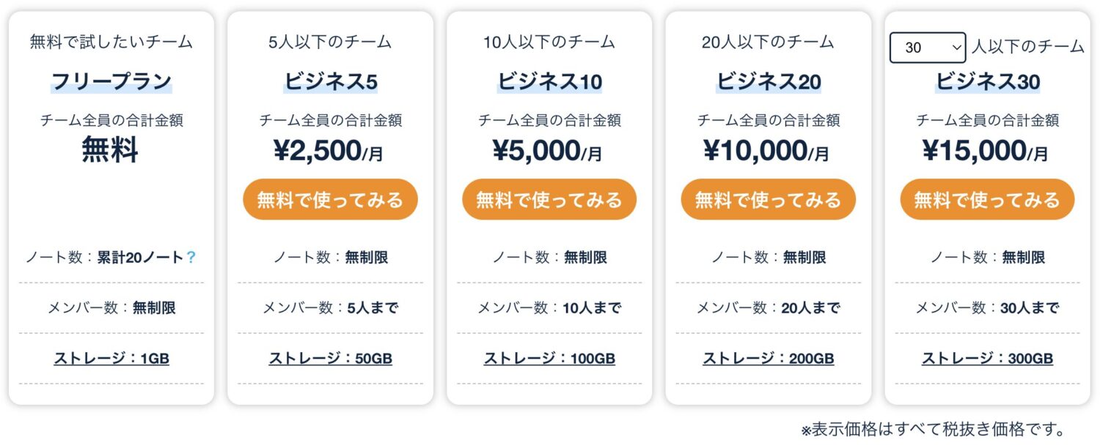
Task: Select the ビジネス5 plan title
Action: 330,83
